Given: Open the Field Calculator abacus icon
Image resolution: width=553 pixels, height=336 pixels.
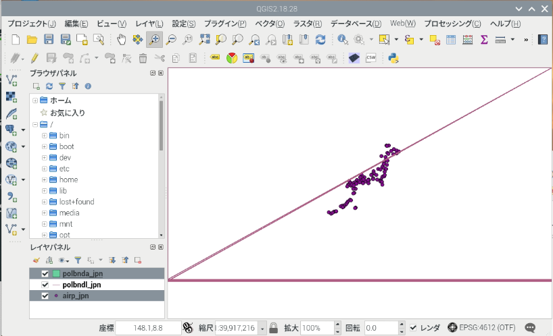Looking at the screenshot, I should coord(468,39).
